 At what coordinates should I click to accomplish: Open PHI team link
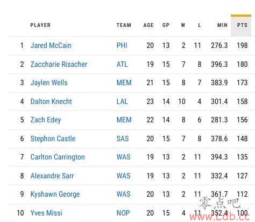122,45
